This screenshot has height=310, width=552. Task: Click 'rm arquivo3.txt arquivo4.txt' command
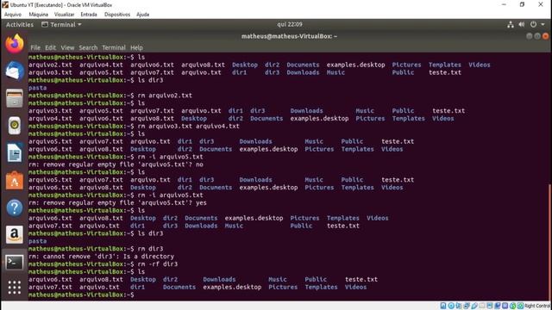(188, 126)
